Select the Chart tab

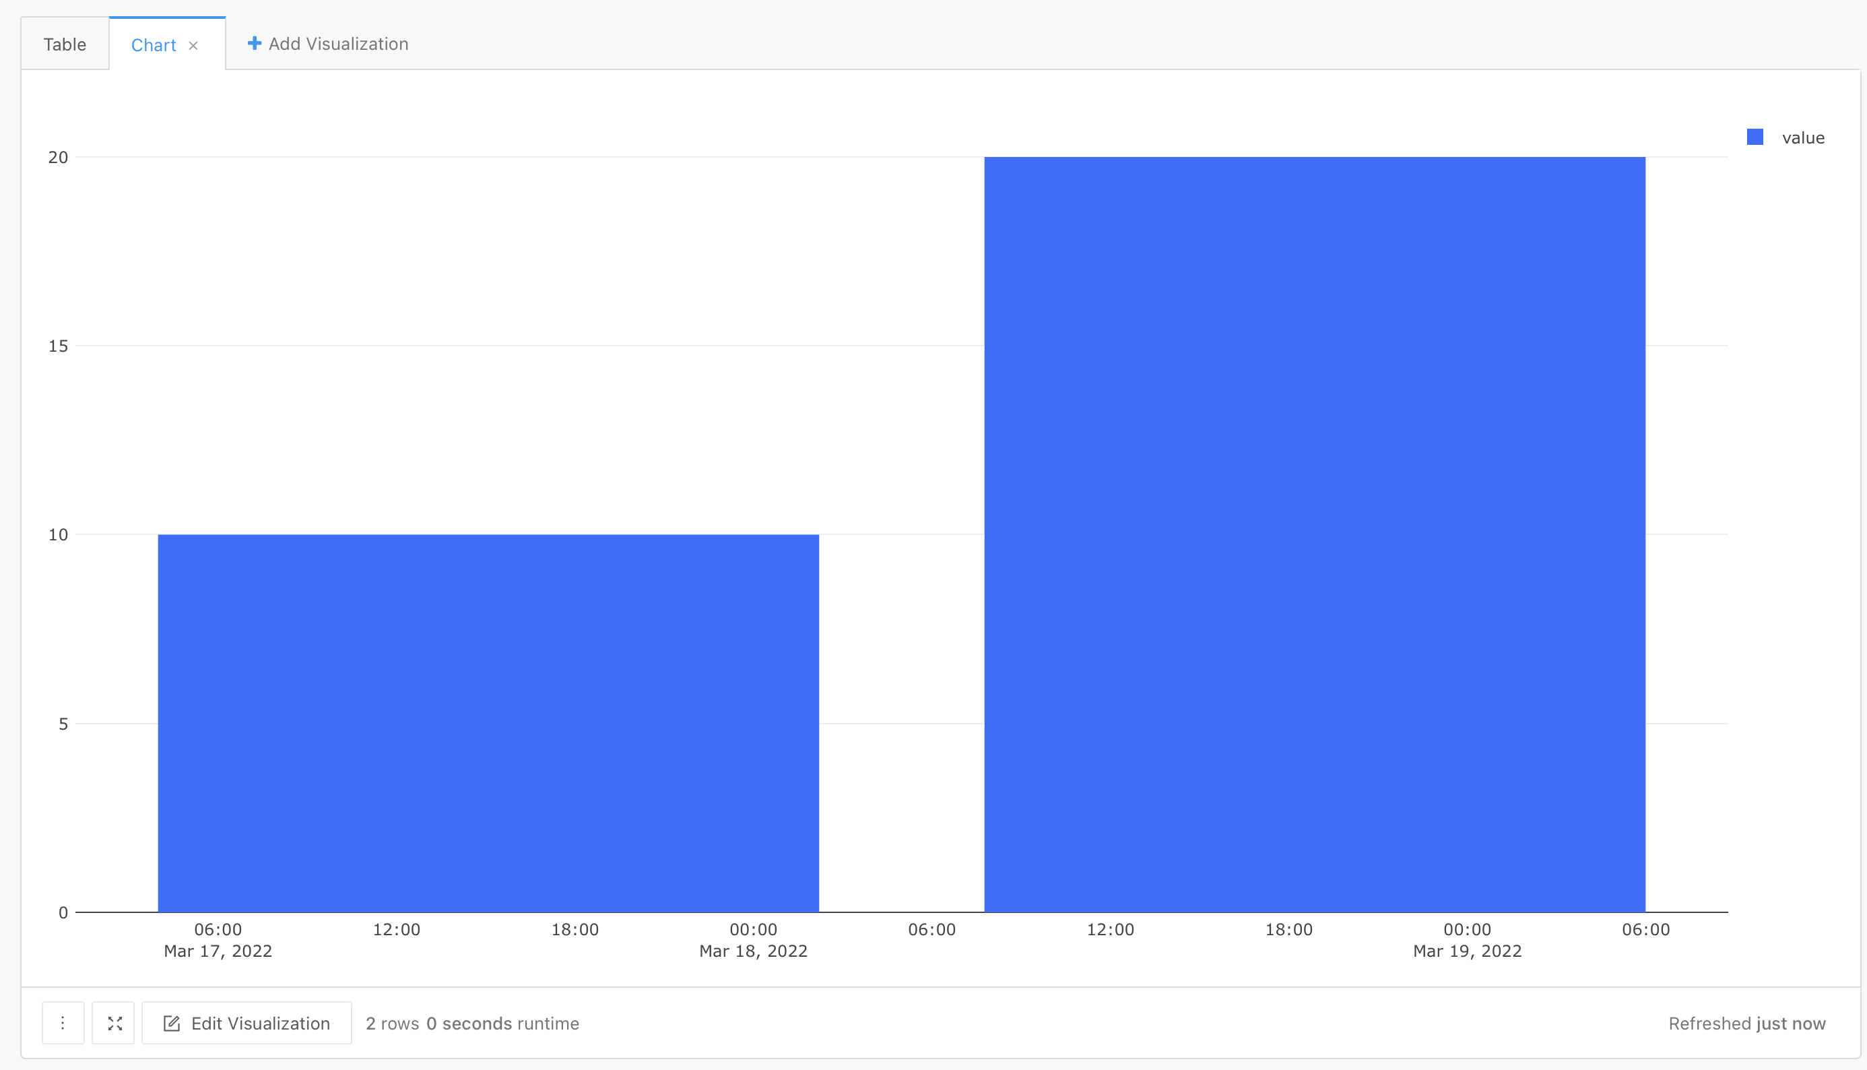pos(154,45)
